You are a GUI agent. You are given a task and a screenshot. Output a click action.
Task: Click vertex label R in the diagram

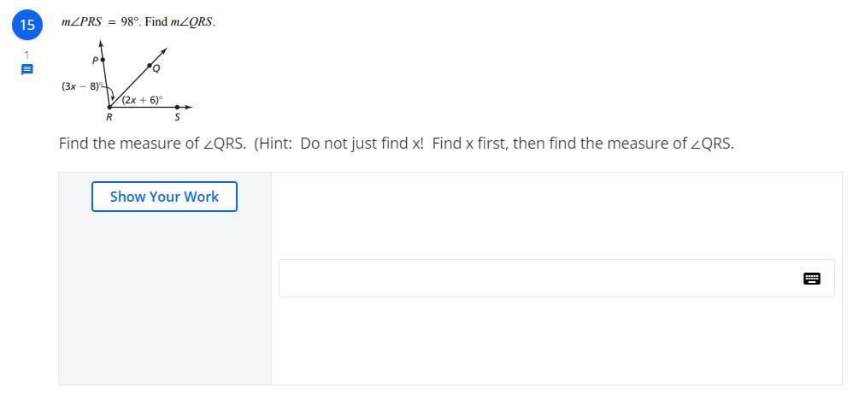(x=109, y=118)
